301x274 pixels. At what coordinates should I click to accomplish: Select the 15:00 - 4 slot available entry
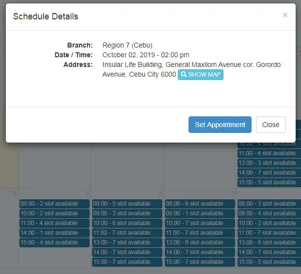click(x=54, y=242)
